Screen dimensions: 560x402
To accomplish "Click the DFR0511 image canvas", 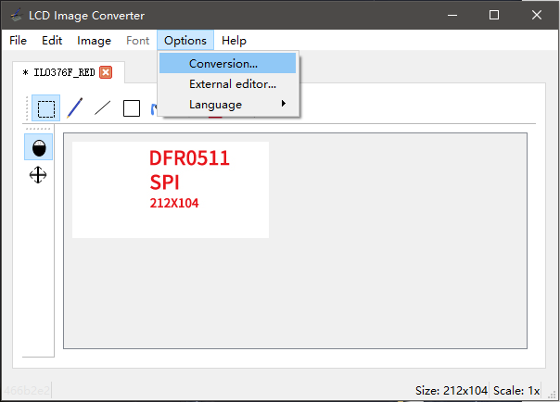I will [x=171, y=190].
